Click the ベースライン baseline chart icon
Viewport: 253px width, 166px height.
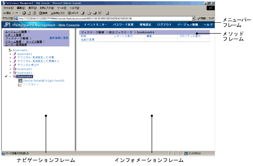pyautogui.click(x=20, y=84)
